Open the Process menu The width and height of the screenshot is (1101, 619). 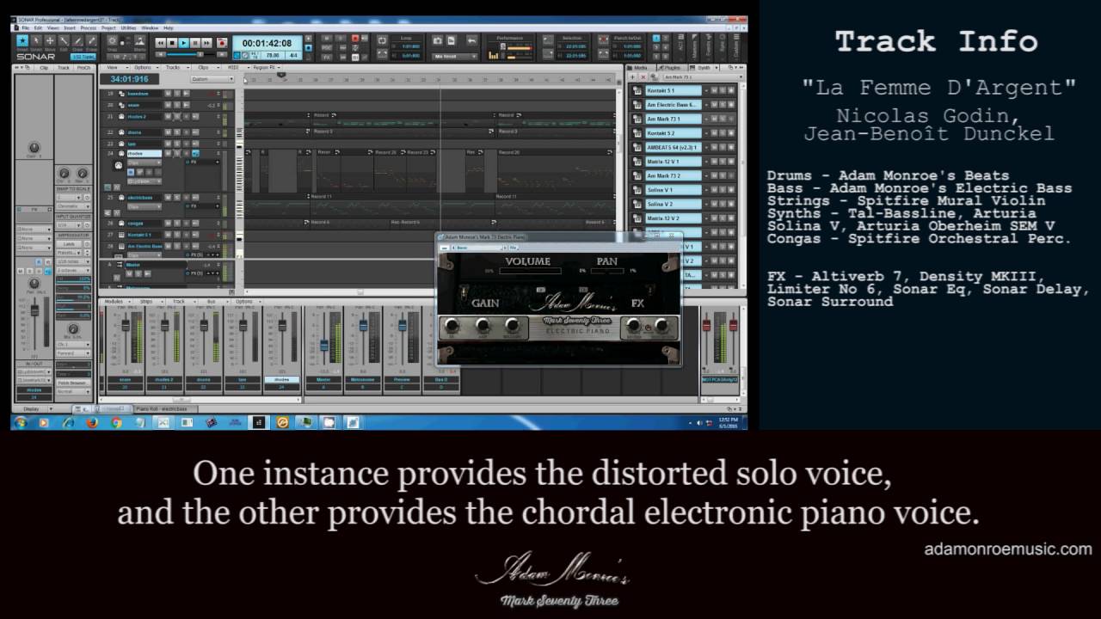coord(89,28)
